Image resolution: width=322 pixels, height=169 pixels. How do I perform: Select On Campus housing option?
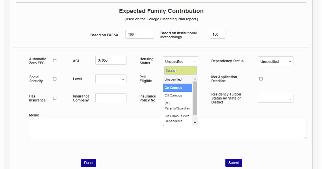click(x=178, y=88)
